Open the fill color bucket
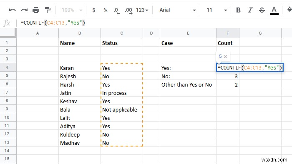292x164 pixels. point(289,9)
